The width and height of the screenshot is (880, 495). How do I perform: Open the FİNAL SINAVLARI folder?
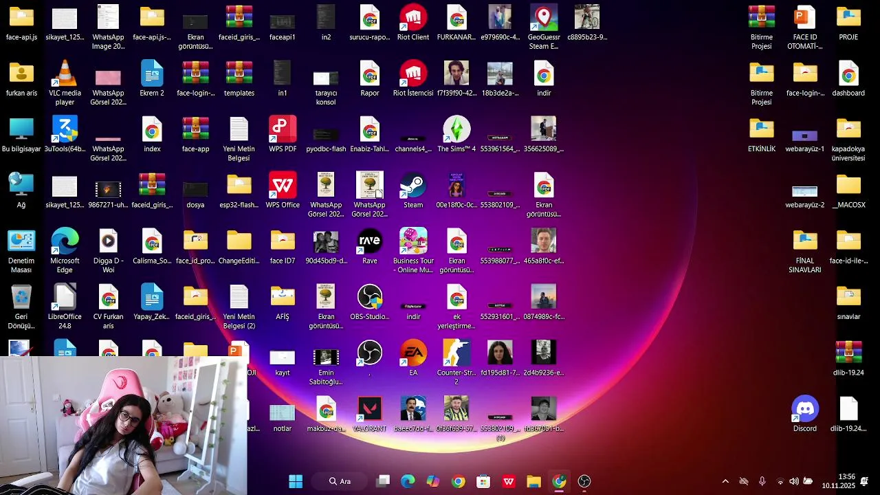(805, 251)
